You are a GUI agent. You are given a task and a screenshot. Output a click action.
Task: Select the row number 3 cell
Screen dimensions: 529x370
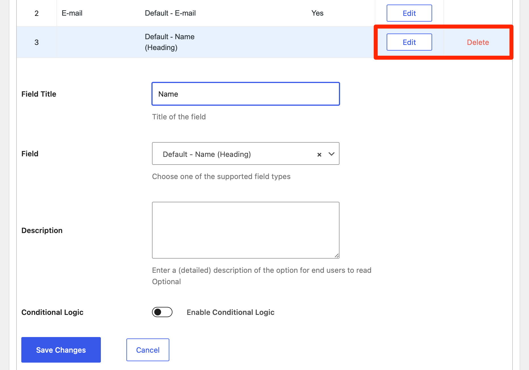coord(36,42)
